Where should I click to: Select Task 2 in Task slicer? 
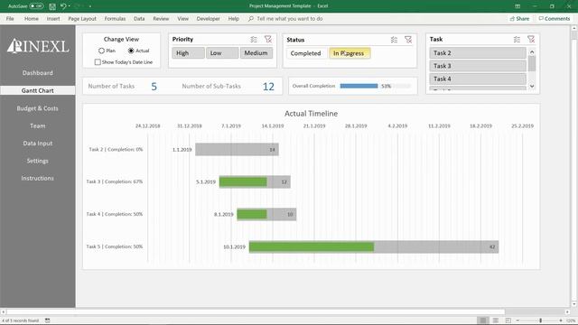click(478, 53)
